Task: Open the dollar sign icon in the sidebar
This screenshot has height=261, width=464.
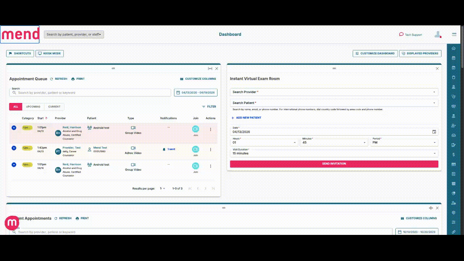Action: [x=453, y=155]
